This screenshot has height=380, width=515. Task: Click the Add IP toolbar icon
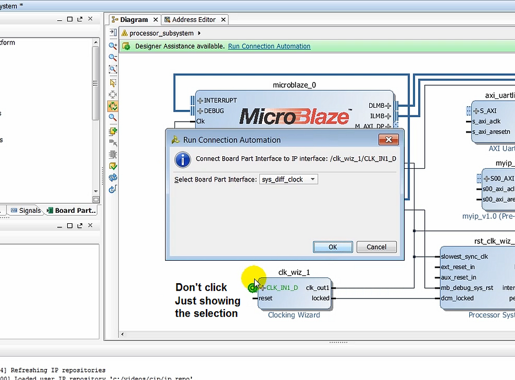(113, 131)
